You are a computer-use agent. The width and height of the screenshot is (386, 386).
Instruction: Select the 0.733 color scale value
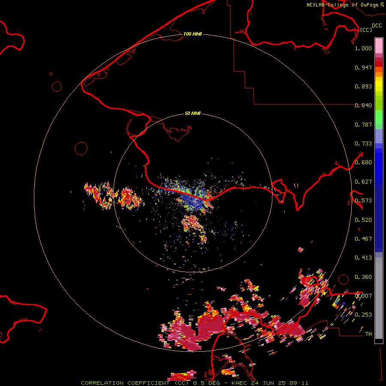pyautogui.click(x=363, y=144)
